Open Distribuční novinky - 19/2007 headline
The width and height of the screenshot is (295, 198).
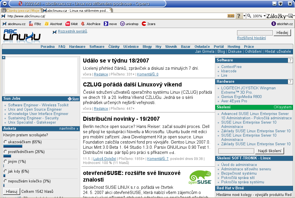121,119
